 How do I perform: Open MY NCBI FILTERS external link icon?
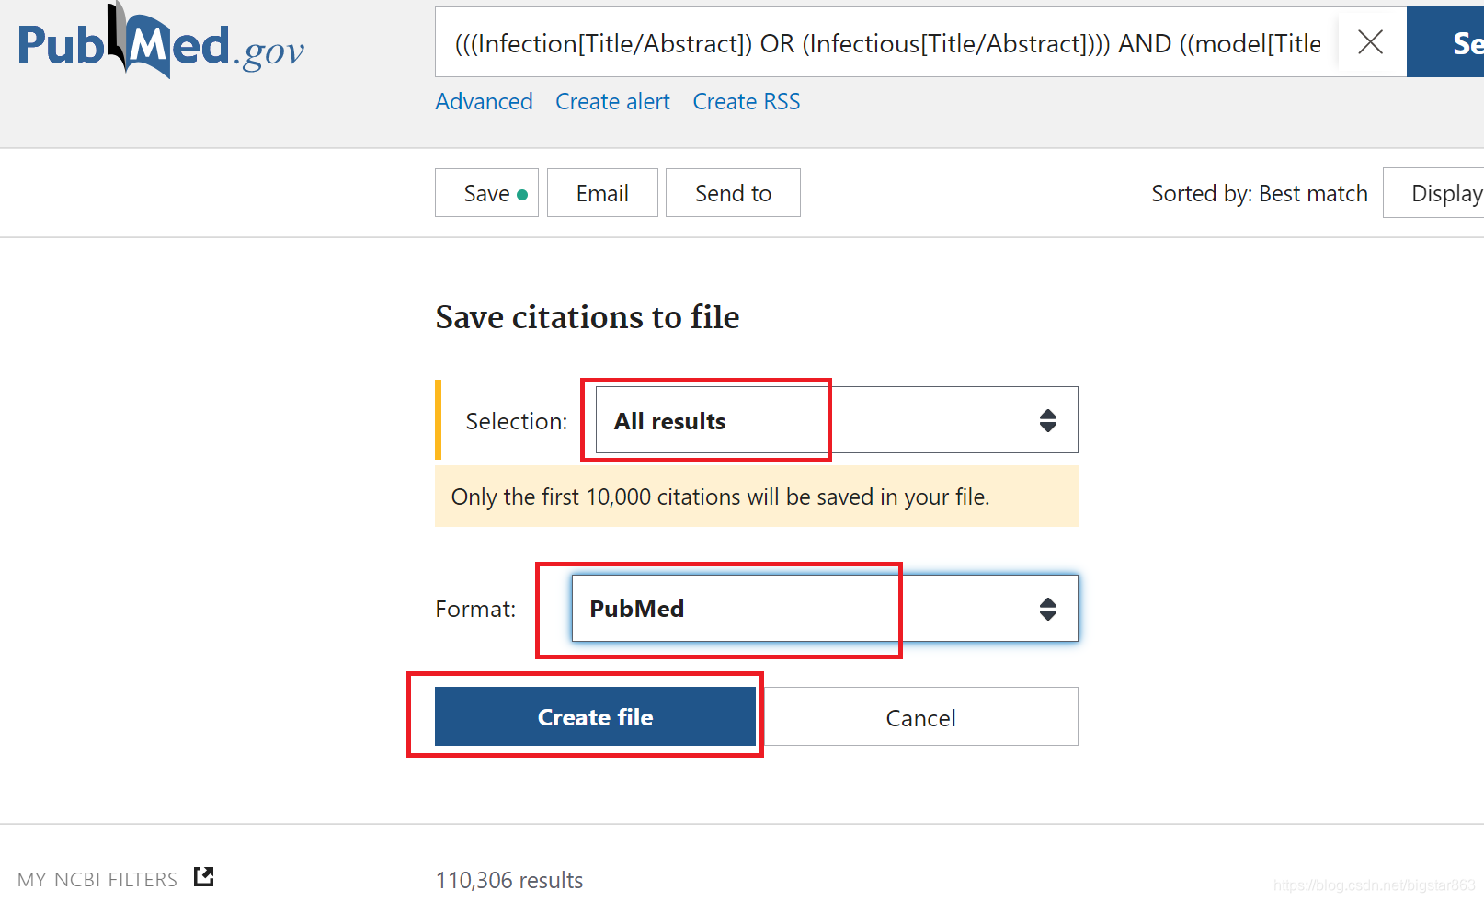(x=203, y=876)
